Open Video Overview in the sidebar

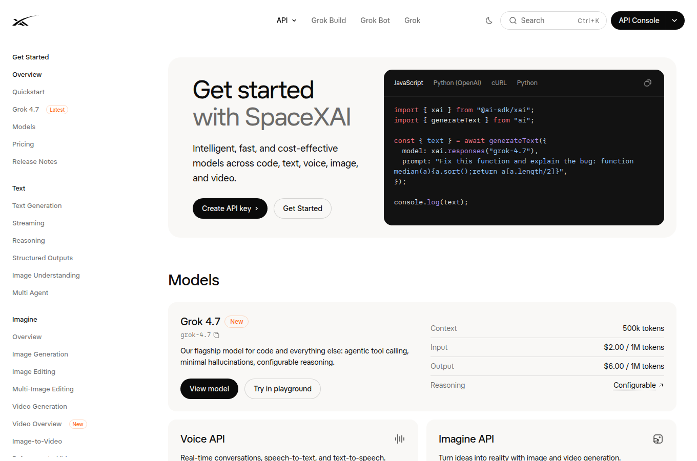click(x=37, y=424)
